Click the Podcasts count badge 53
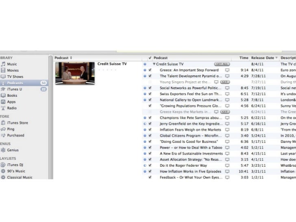The image size is (296, 222). 44,83
